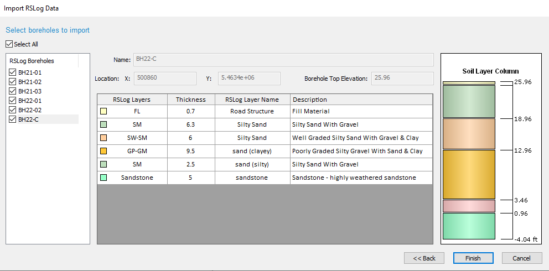Image resolution: width=549 pixels, height=271 pixels.
Task: Click the Finish button
Action: (473, 258)
